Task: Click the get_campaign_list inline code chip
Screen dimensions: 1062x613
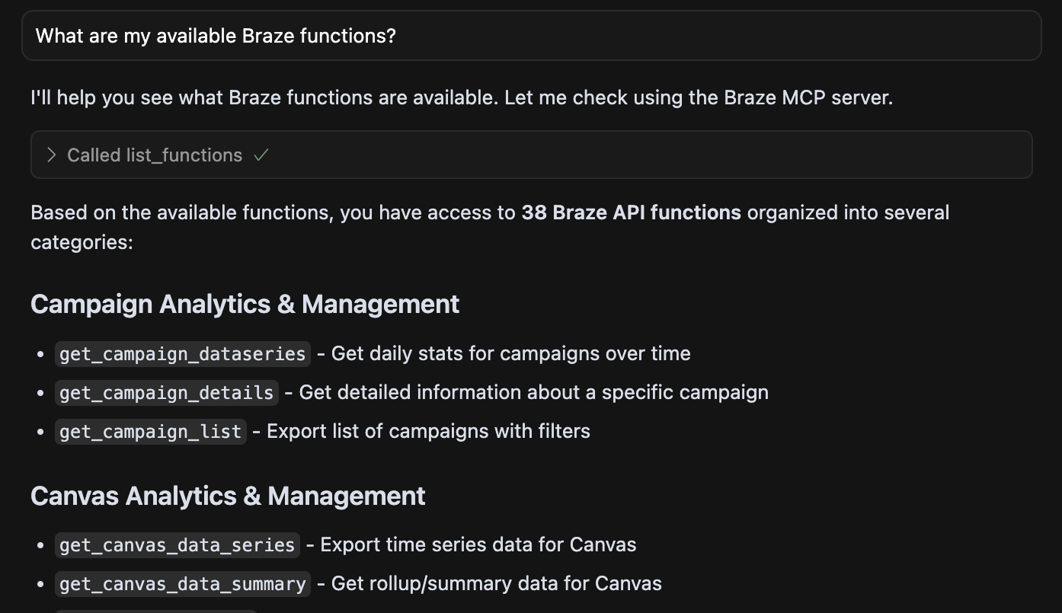Action: point(150,431)
